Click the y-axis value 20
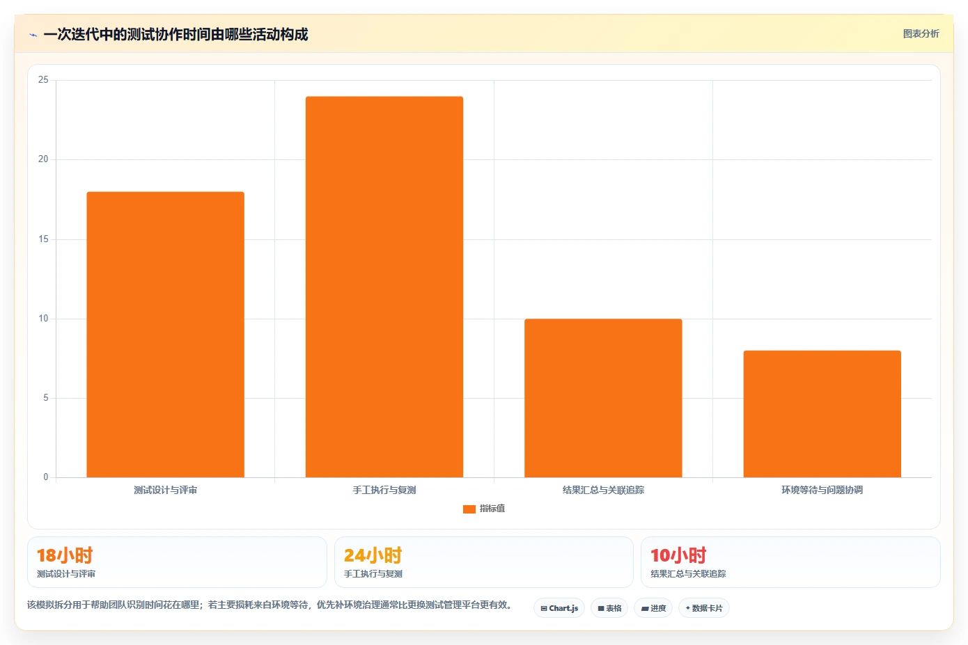The width and height of the screenshot is (968, 645). [x=43, y=159]
